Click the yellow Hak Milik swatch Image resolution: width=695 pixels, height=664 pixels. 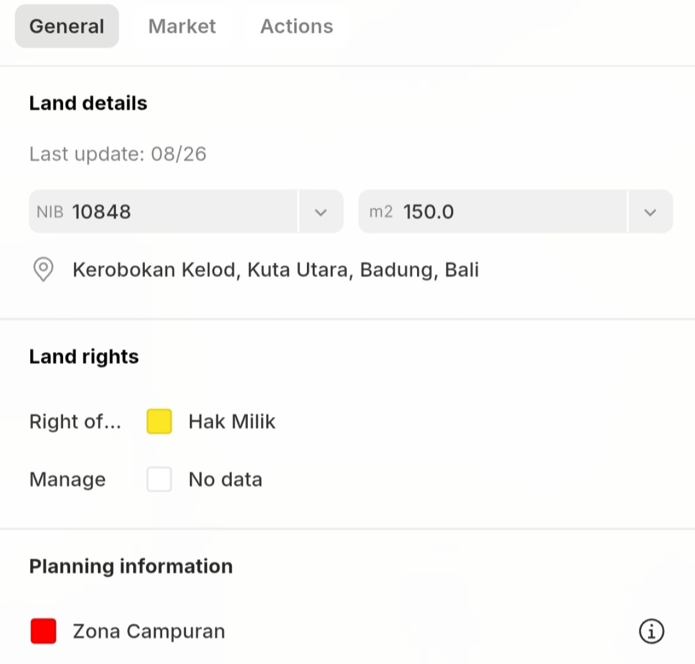click(159, 421)
